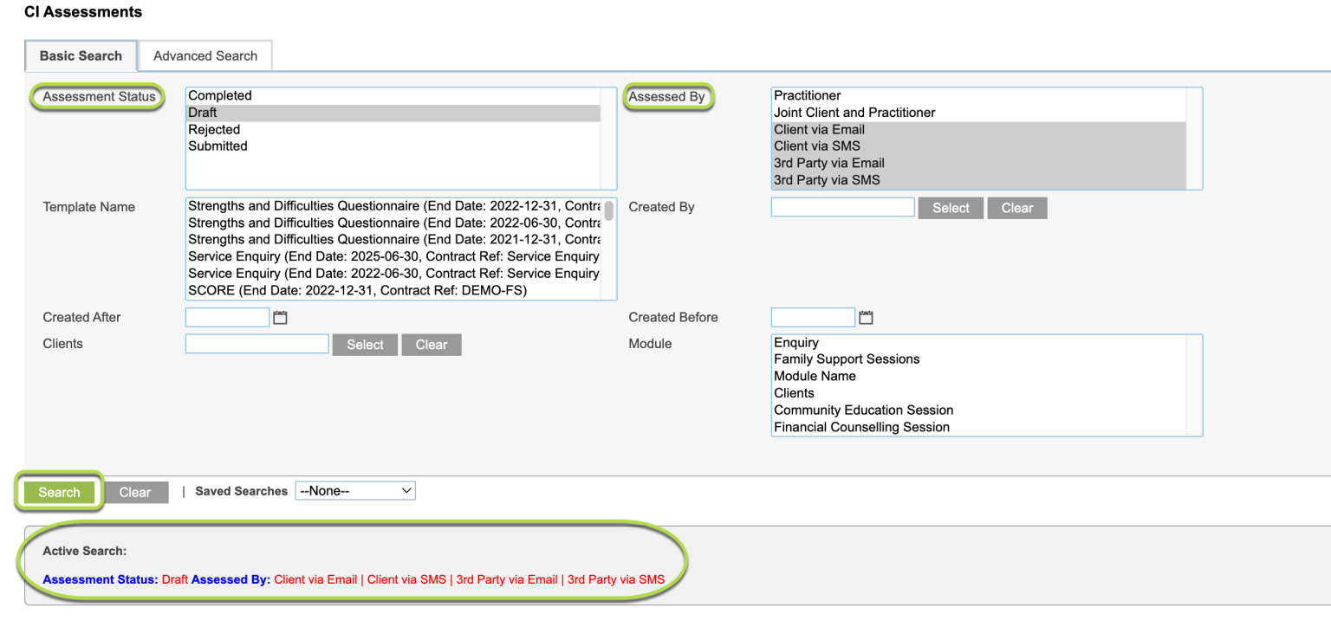1331x627 pixels.
Task: Click inside the Clients input field
Action: pyautogui.click(x=256, y=344)
